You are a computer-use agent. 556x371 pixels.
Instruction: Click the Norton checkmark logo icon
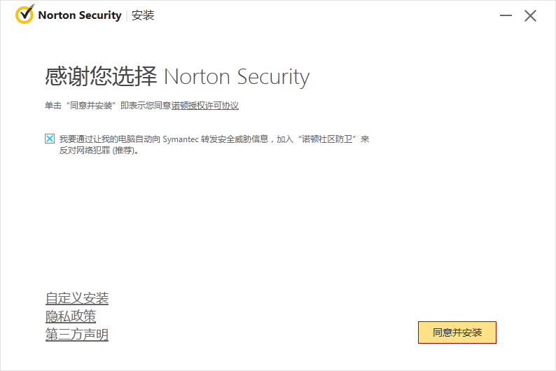point(25,15)
